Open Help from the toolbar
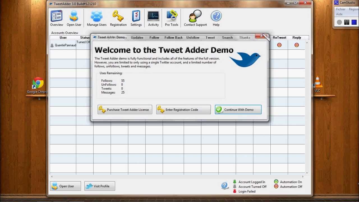The height and width of the screenshot is (202, 359). (216, 19)
